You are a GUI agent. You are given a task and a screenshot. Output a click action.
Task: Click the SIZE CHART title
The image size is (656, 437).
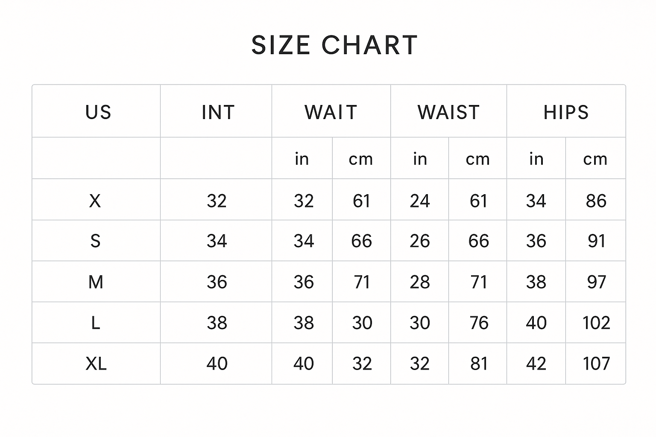pyautogui.click(x=334, y=45)
